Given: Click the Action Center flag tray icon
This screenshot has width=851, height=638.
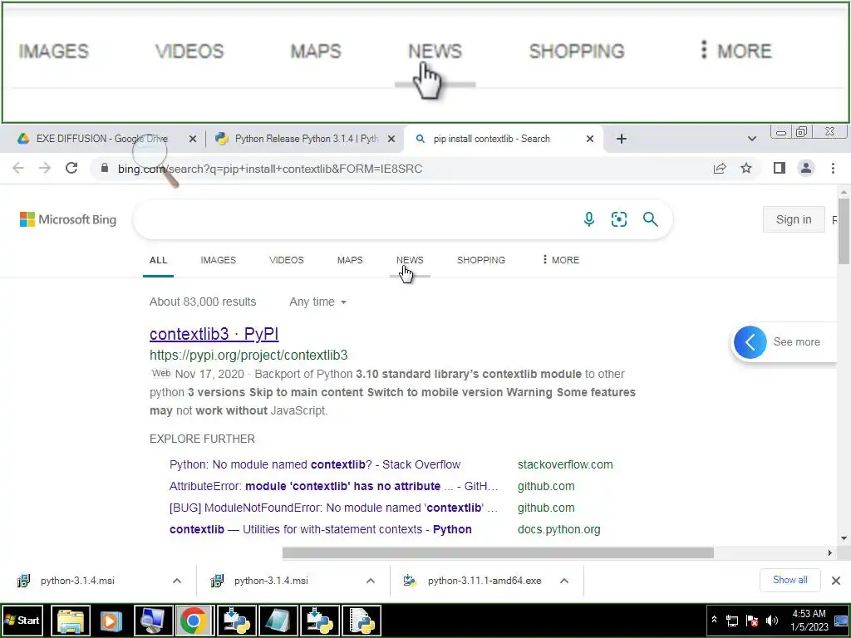Looking at the screenshot, I should [751, 620].
